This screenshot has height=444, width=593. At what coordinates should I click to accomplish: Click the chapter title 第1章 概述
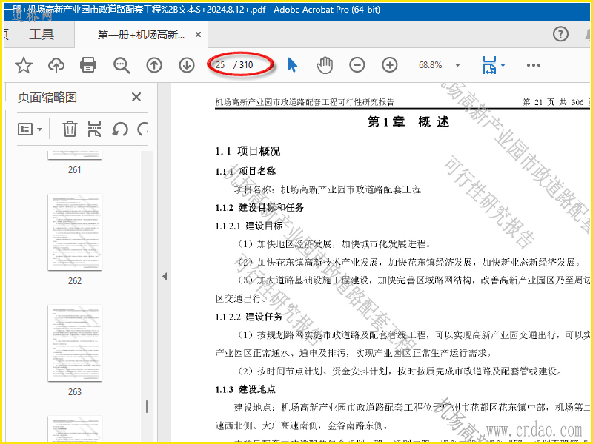(408, 122)
